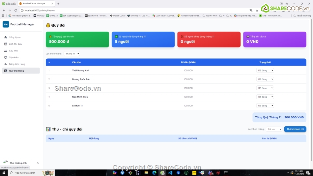Open the Duck Race bookmark
This screenshot has width=313, height=176.
(x=164, y=15)
